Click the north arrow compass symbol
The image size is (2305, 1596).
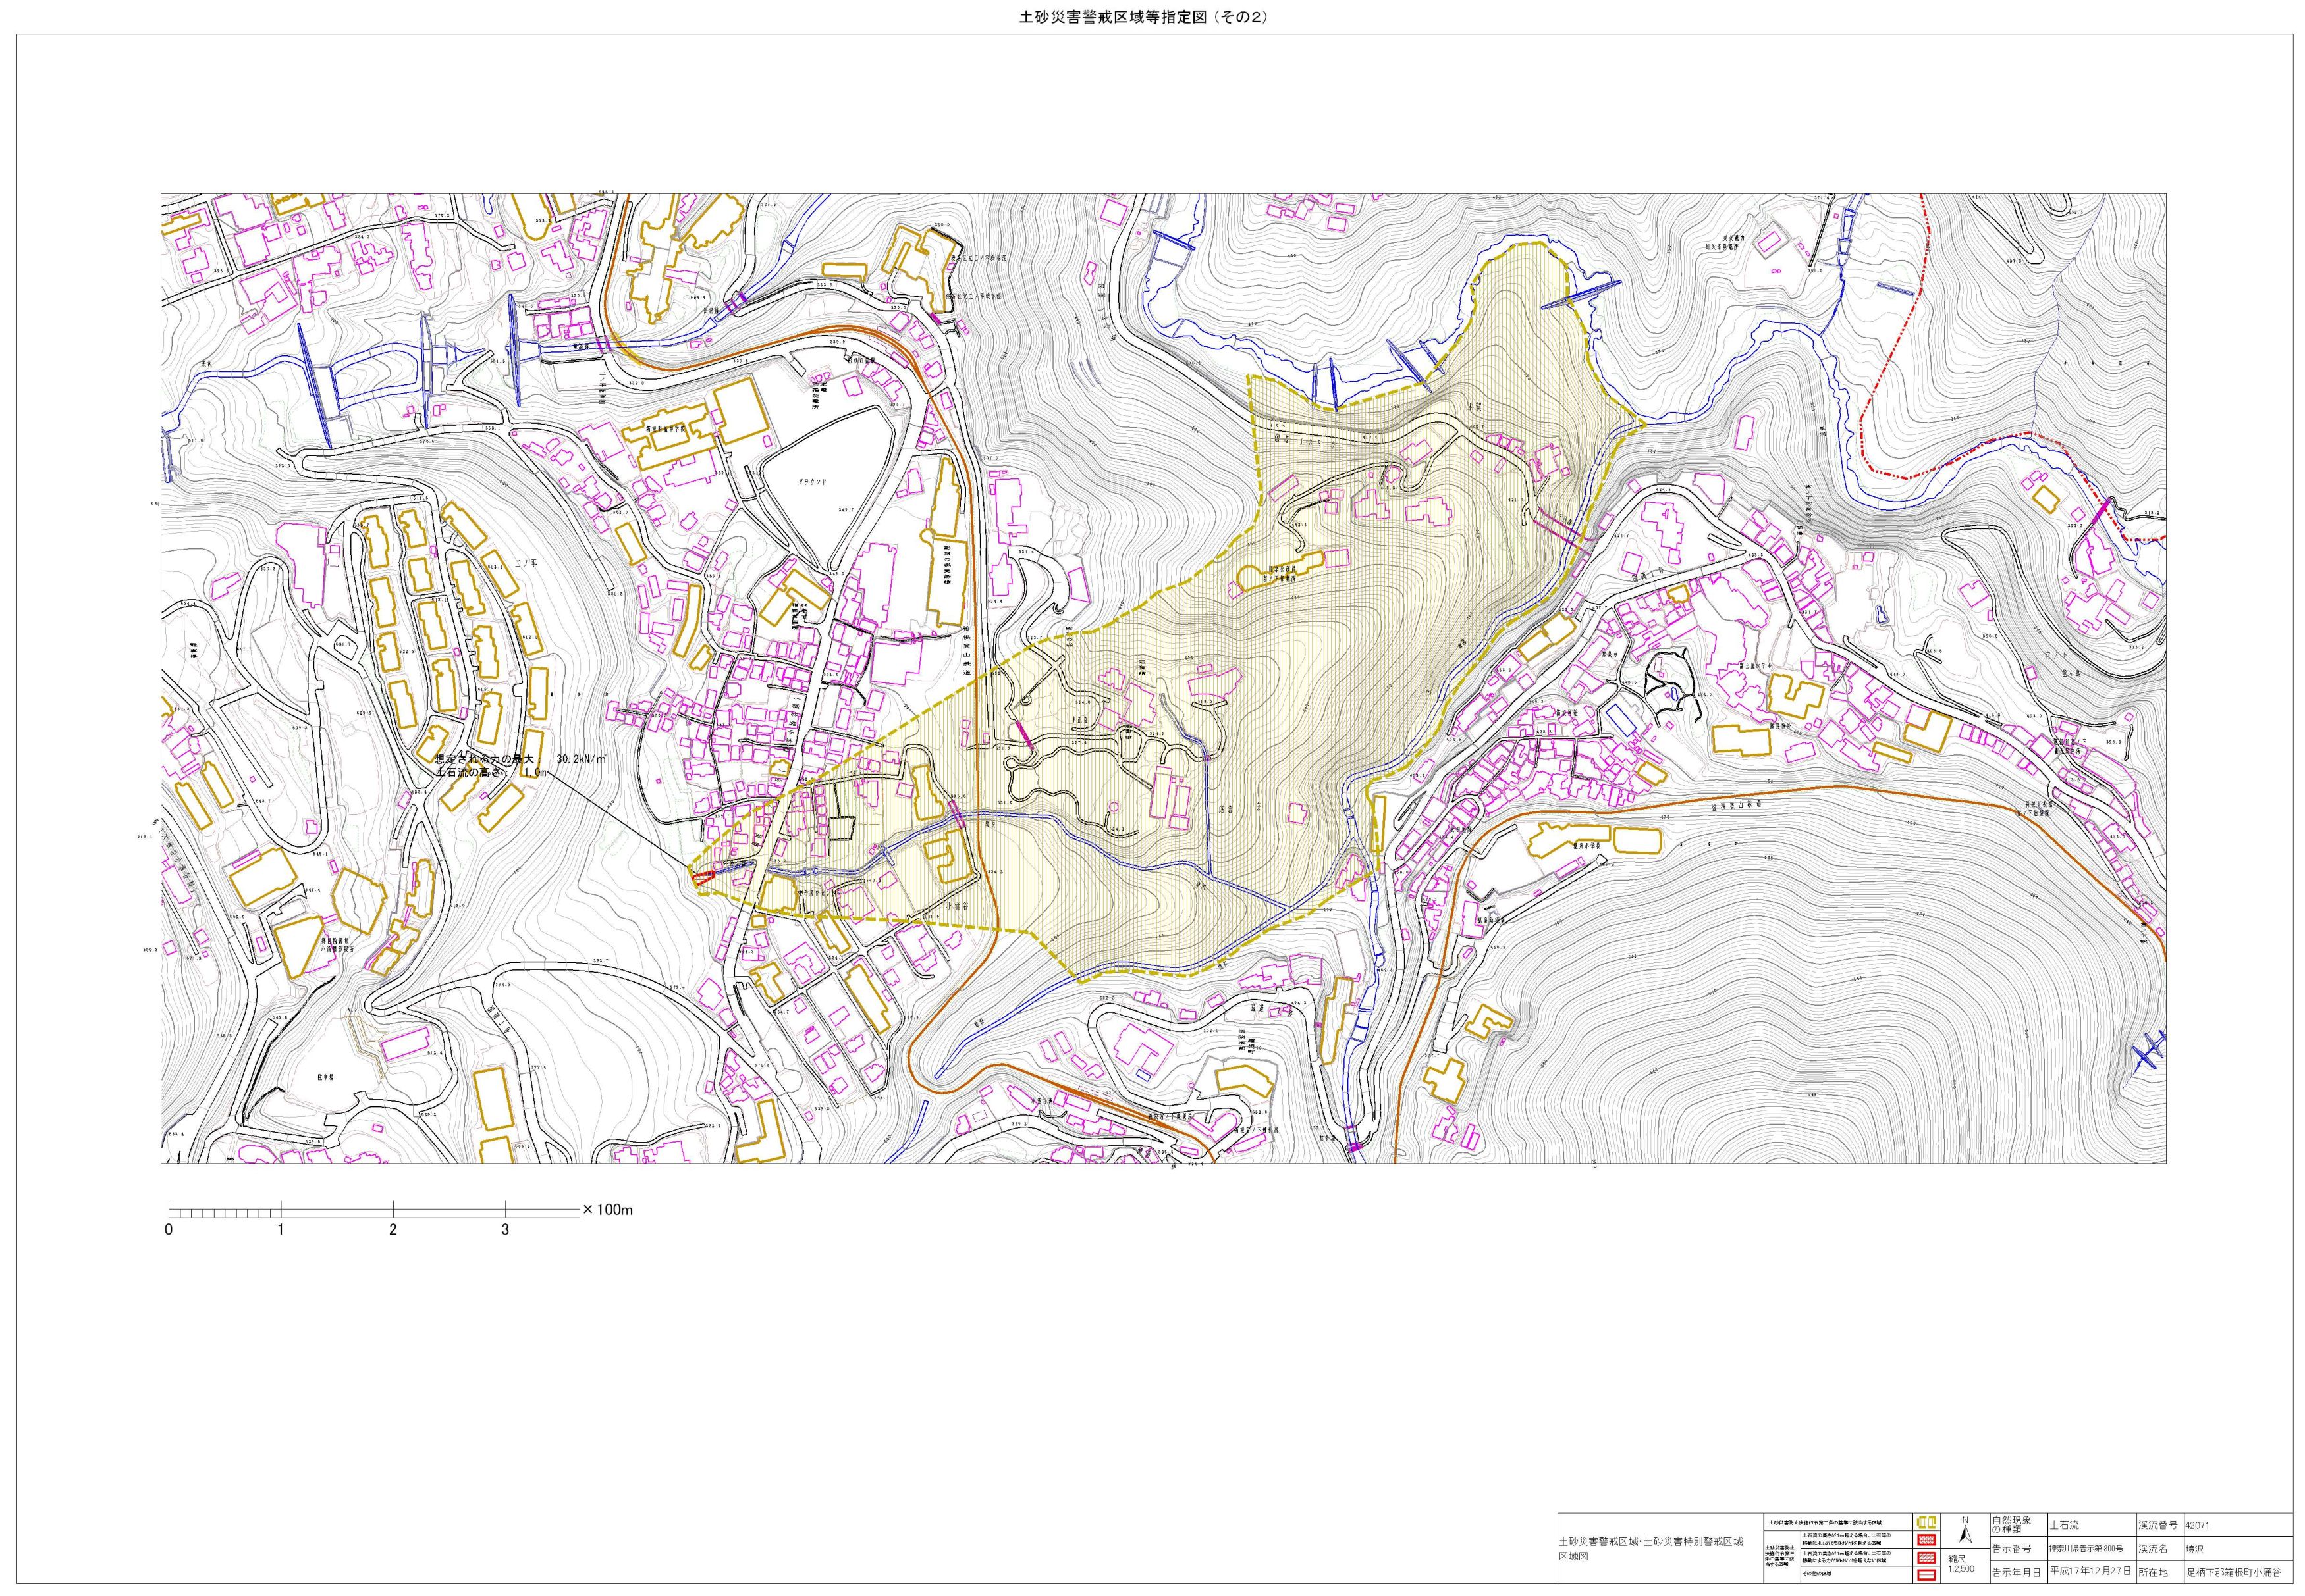point(1966,1534)
